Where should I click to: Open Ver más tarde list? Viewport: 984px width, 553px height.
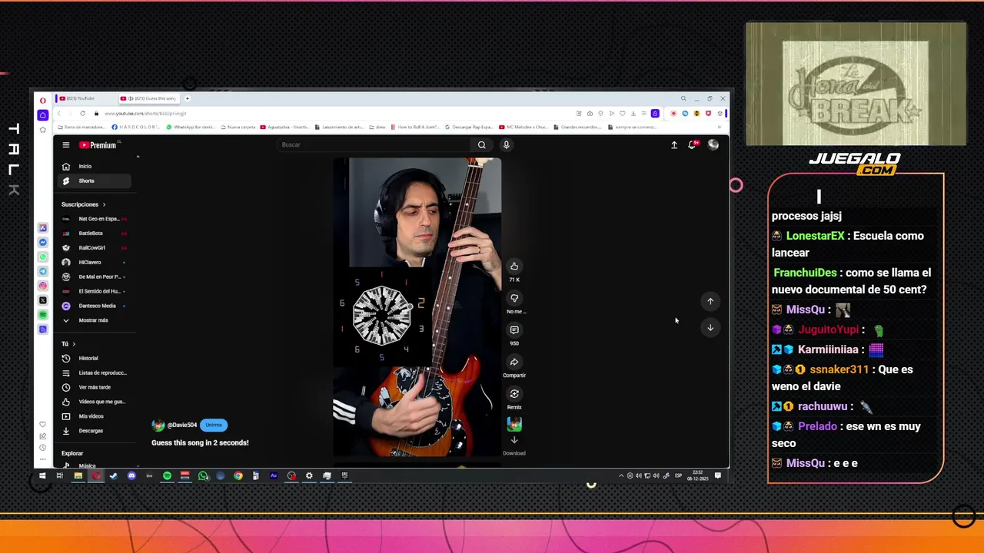point(95,387)
